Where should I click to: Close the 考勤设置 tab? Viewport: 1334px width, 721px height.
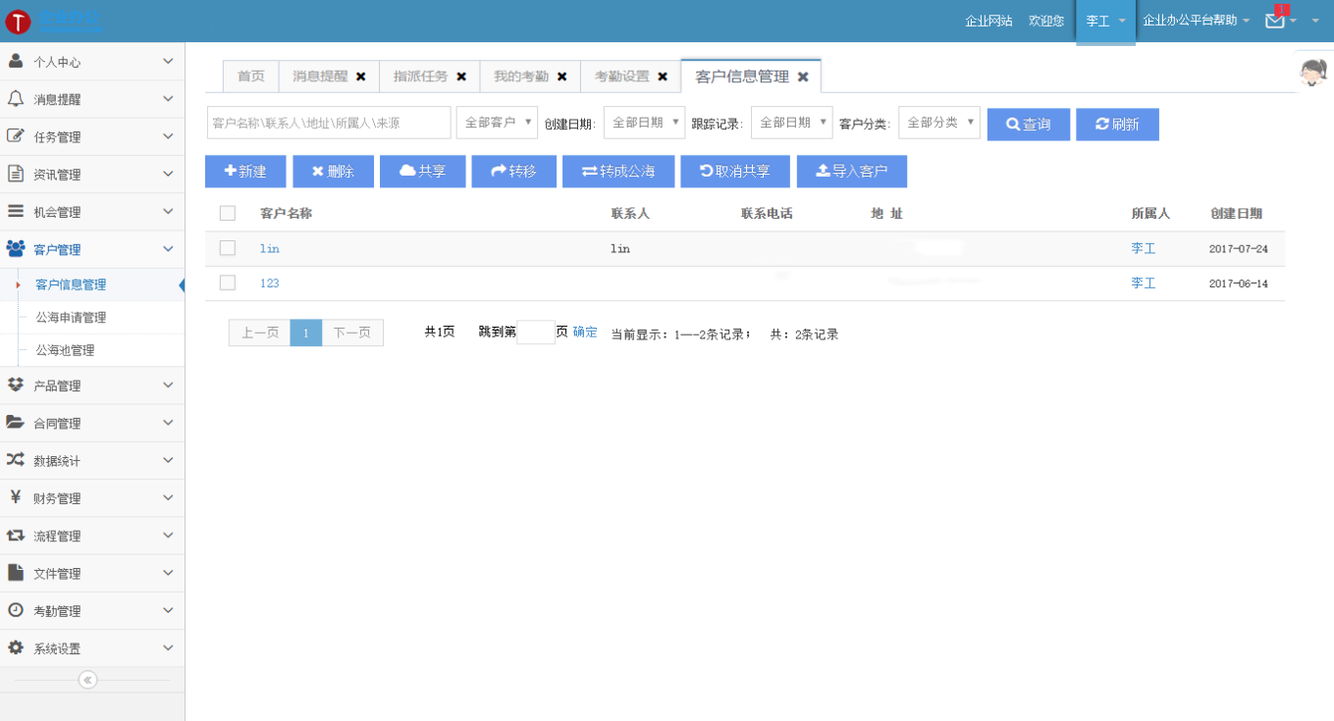click(x=663, y=77)
